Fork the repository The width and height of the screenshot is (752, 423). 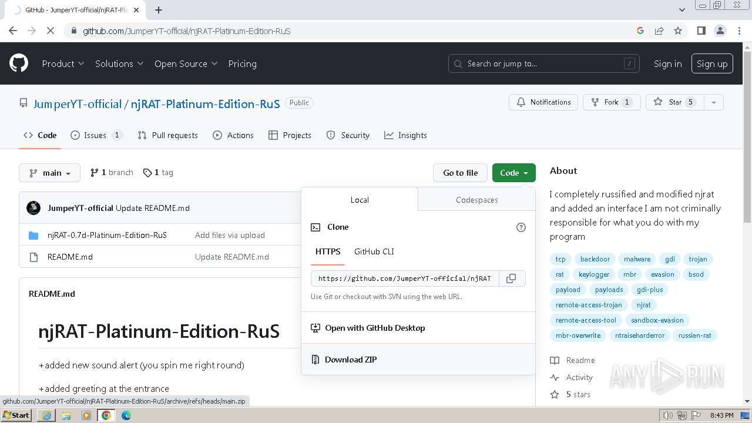tap(611, 102)
